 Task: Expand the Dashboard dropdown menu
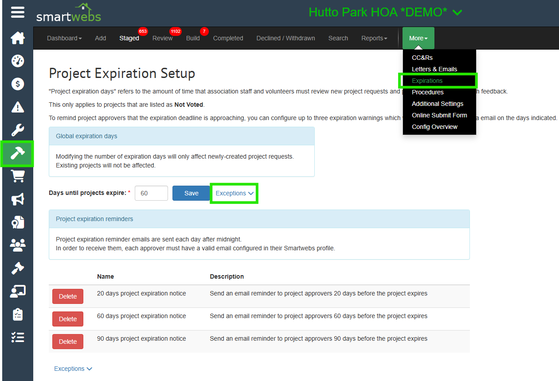click(64, 38)
